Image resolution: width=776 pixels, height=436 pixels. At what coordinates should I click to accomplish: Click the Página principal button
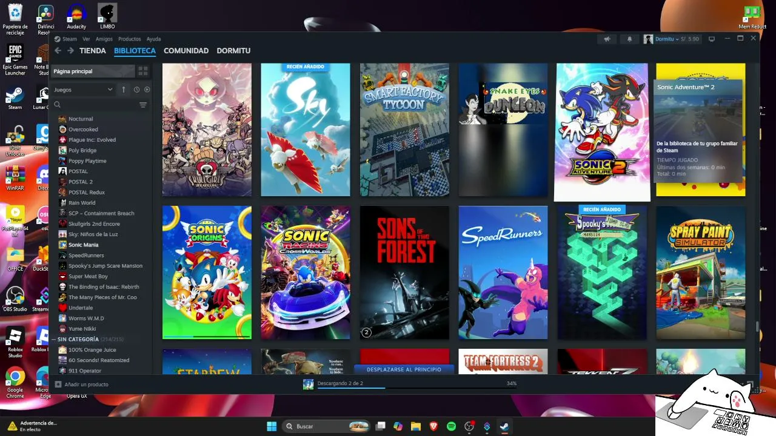tap(92, 71)
